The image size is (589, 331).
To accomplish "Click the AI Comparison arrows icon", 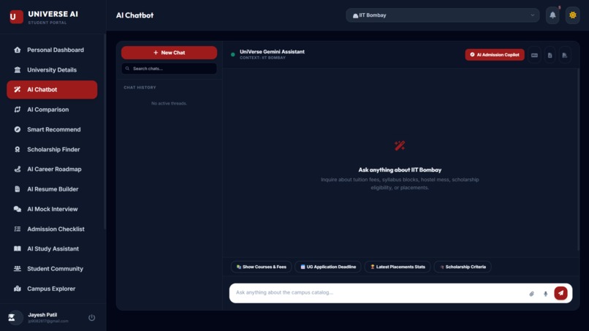I will tap(18, 110).
